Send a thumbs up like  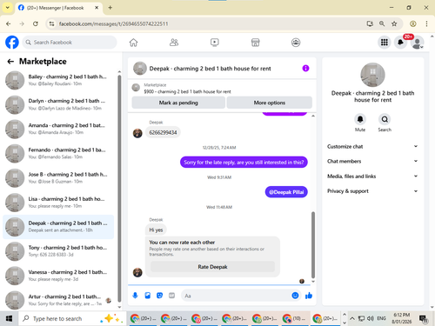click(309, 296)
